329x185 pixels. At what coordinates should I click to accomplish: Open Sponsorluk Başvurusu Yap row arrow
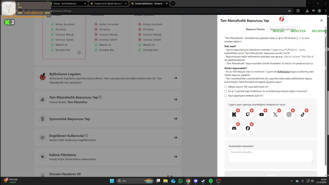[x=175, y=119]
